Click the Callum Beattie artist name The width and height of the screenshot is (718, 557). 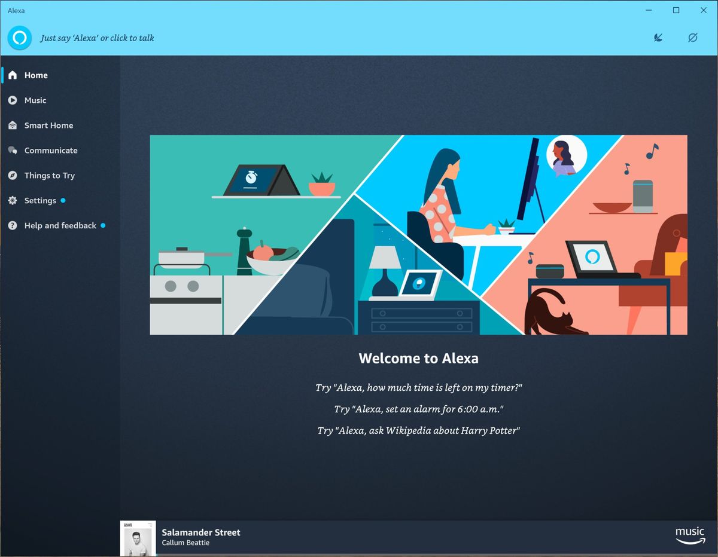(185, 543)
